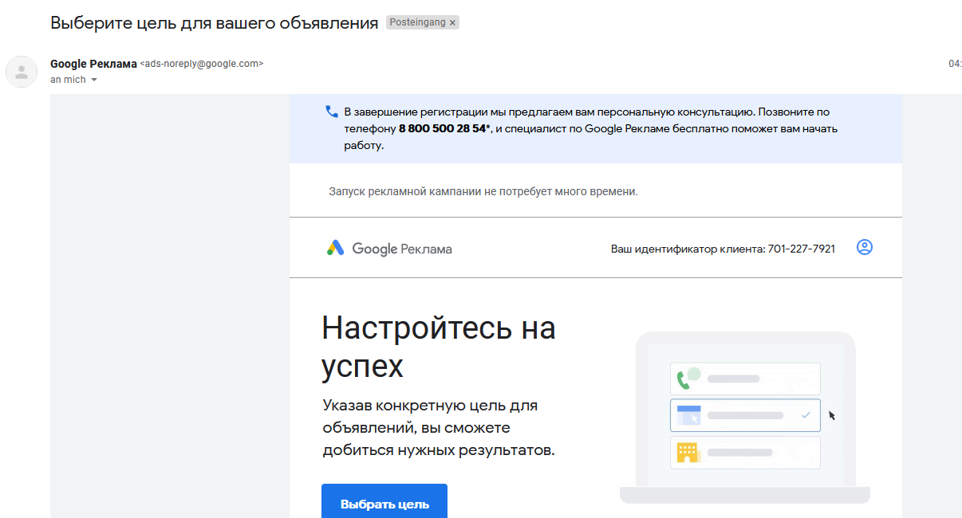Screen dimensions: 962x518
Task: Click the 'Настройтесь на успех' heading
Action: (438, 347)
